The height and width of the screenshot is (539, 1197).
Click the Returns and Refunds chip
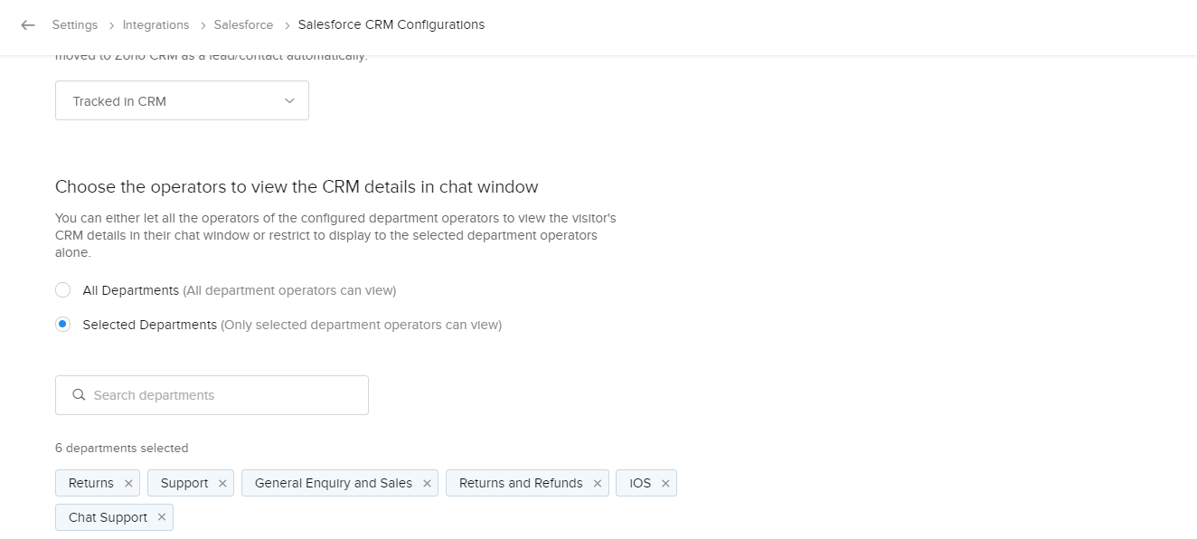pos(520,484)
